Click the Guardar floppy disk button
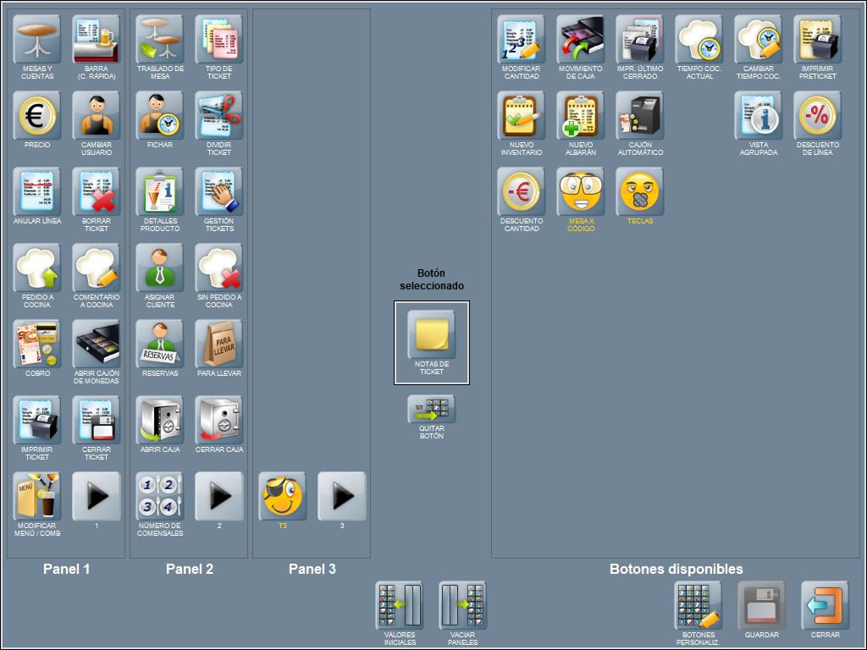 761,605
